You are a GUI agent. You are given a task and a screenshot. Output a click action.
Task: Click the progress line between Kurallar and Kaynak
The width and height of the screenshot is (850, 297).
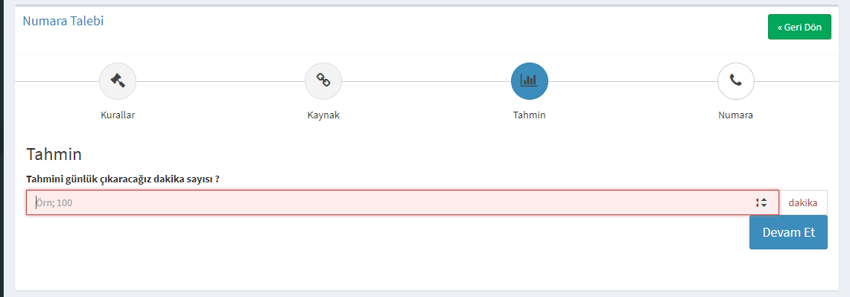(x=220, y=81)
